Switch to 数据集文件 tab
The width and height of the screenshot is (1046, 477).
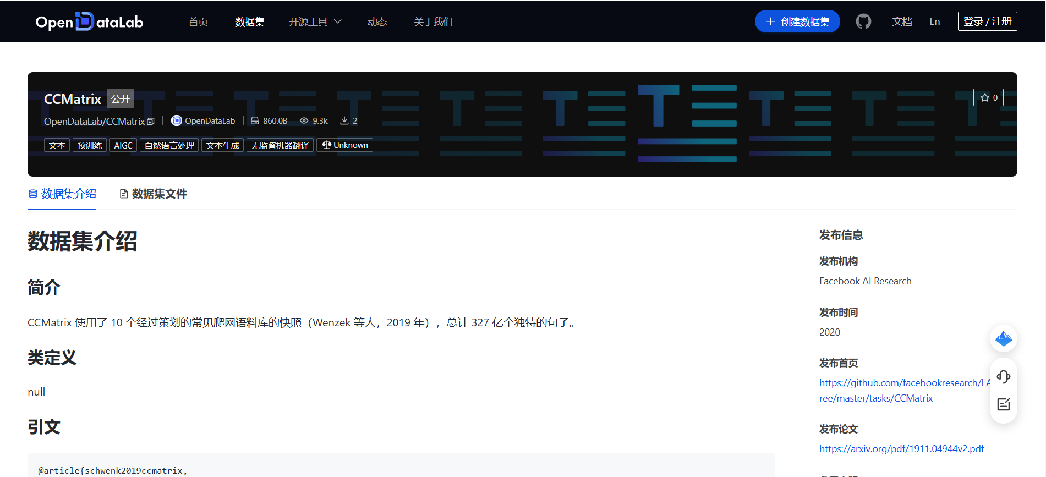click(153, 194)
